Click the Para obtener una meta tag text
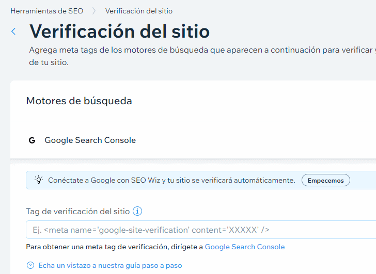 pyautogui.click(x=114, y=247)
